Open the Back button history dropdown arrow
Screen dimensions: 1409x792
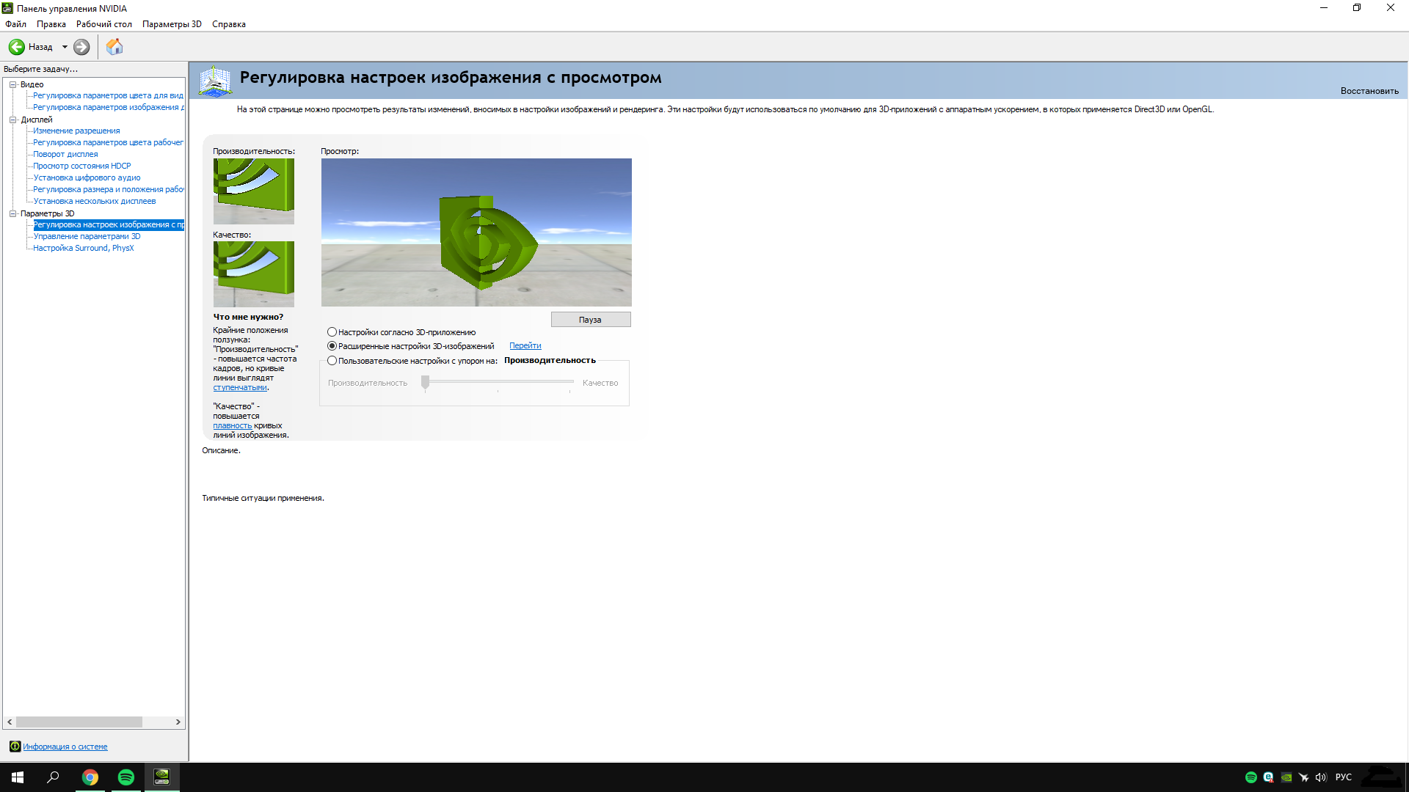[x=65, y=47]
